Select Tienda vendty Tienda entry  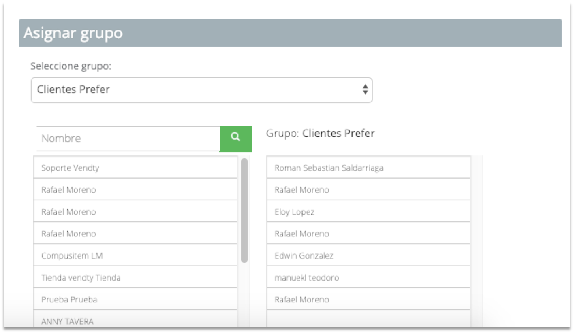point(135,277)
